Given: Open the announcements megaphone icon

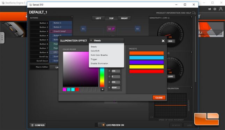Looking at the screenshot, I should pyautogui.click(x=210, y=9).
